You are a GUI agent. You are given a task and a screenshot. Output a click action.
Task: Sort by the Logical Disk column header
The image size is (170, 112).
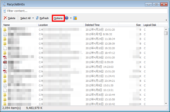point(150,25)
